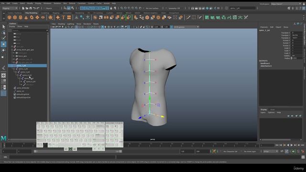306x172 pixels.
Task: Open the Skin menu in the menu bar
Action: pyautogui.click(x=65, y=3)
